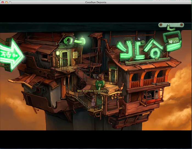Click the "Goodbye Deponia" window title
192x149 pixels.
[96, 2]
